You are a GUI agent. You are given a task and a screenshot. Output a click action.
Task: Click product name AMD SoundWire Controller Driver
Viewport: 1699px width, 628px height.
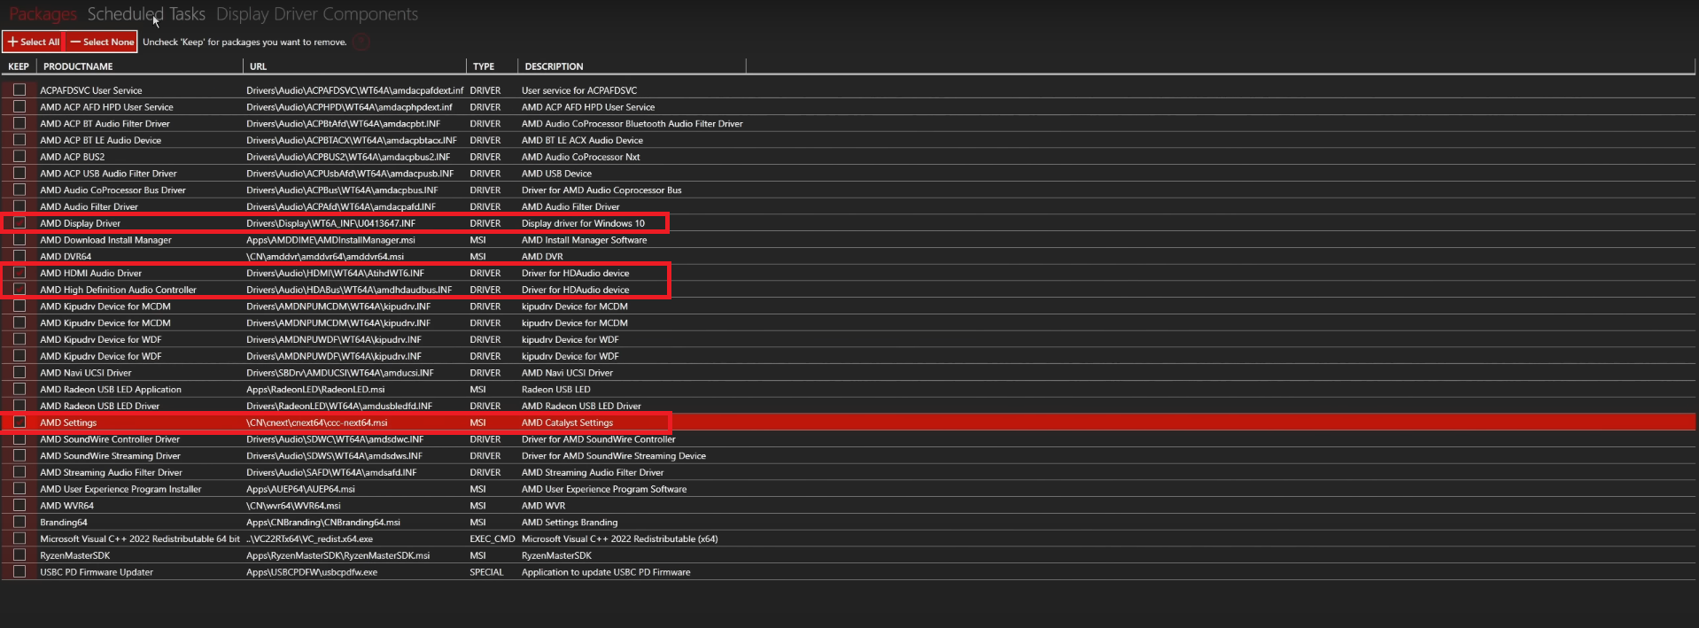click(110, 439)
